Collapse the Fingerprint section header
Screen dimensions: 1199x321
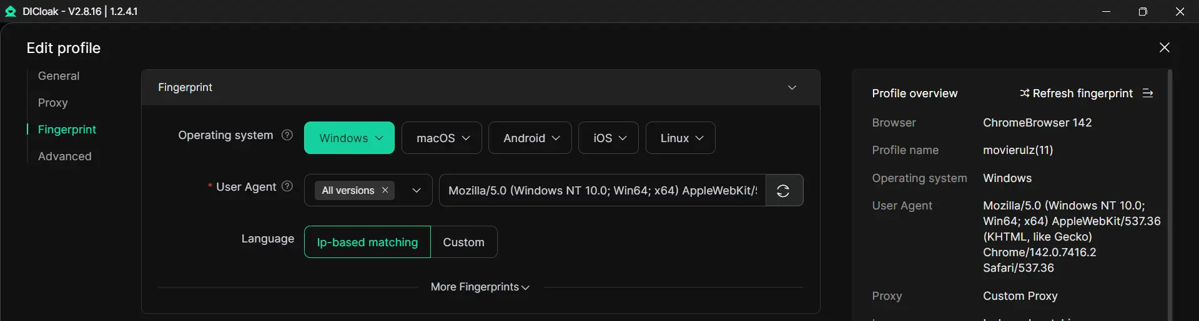[x=792, y=88]
